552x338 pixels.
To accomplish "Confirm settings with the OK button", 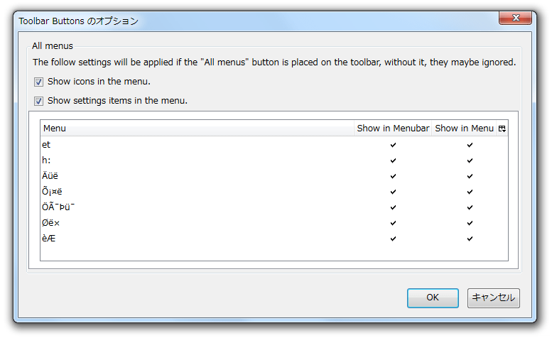I will point(433,298).
